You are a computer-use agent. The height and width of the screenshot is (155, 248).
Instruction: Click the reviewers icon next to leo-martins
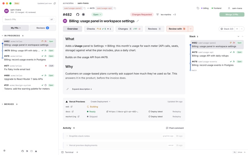point(157,15)
